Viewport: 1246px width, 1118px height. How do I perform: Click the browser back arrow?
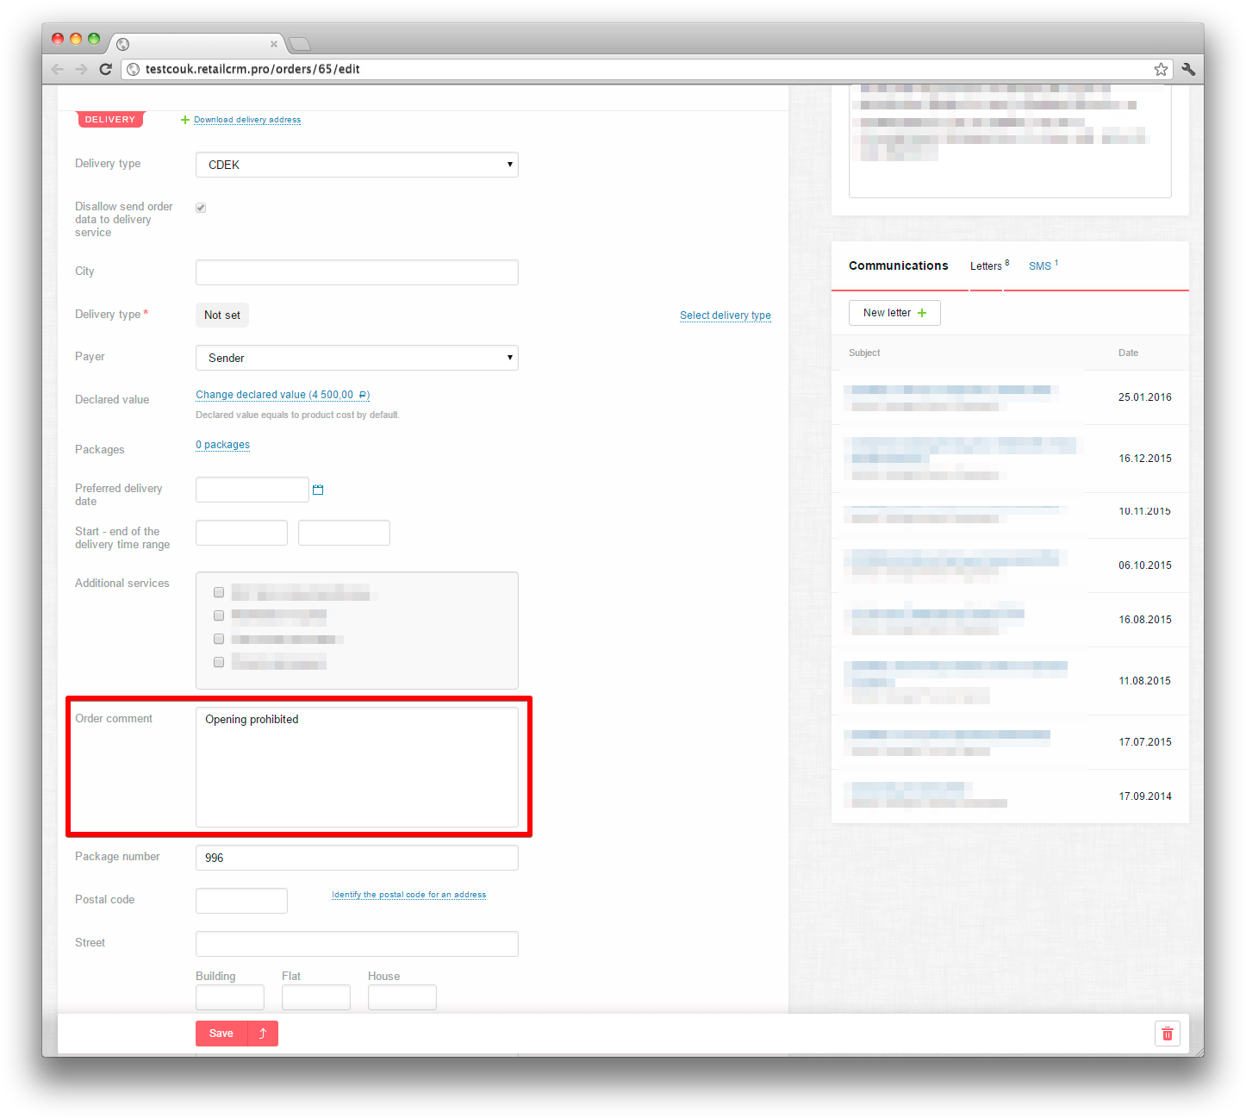pos(58,69)
